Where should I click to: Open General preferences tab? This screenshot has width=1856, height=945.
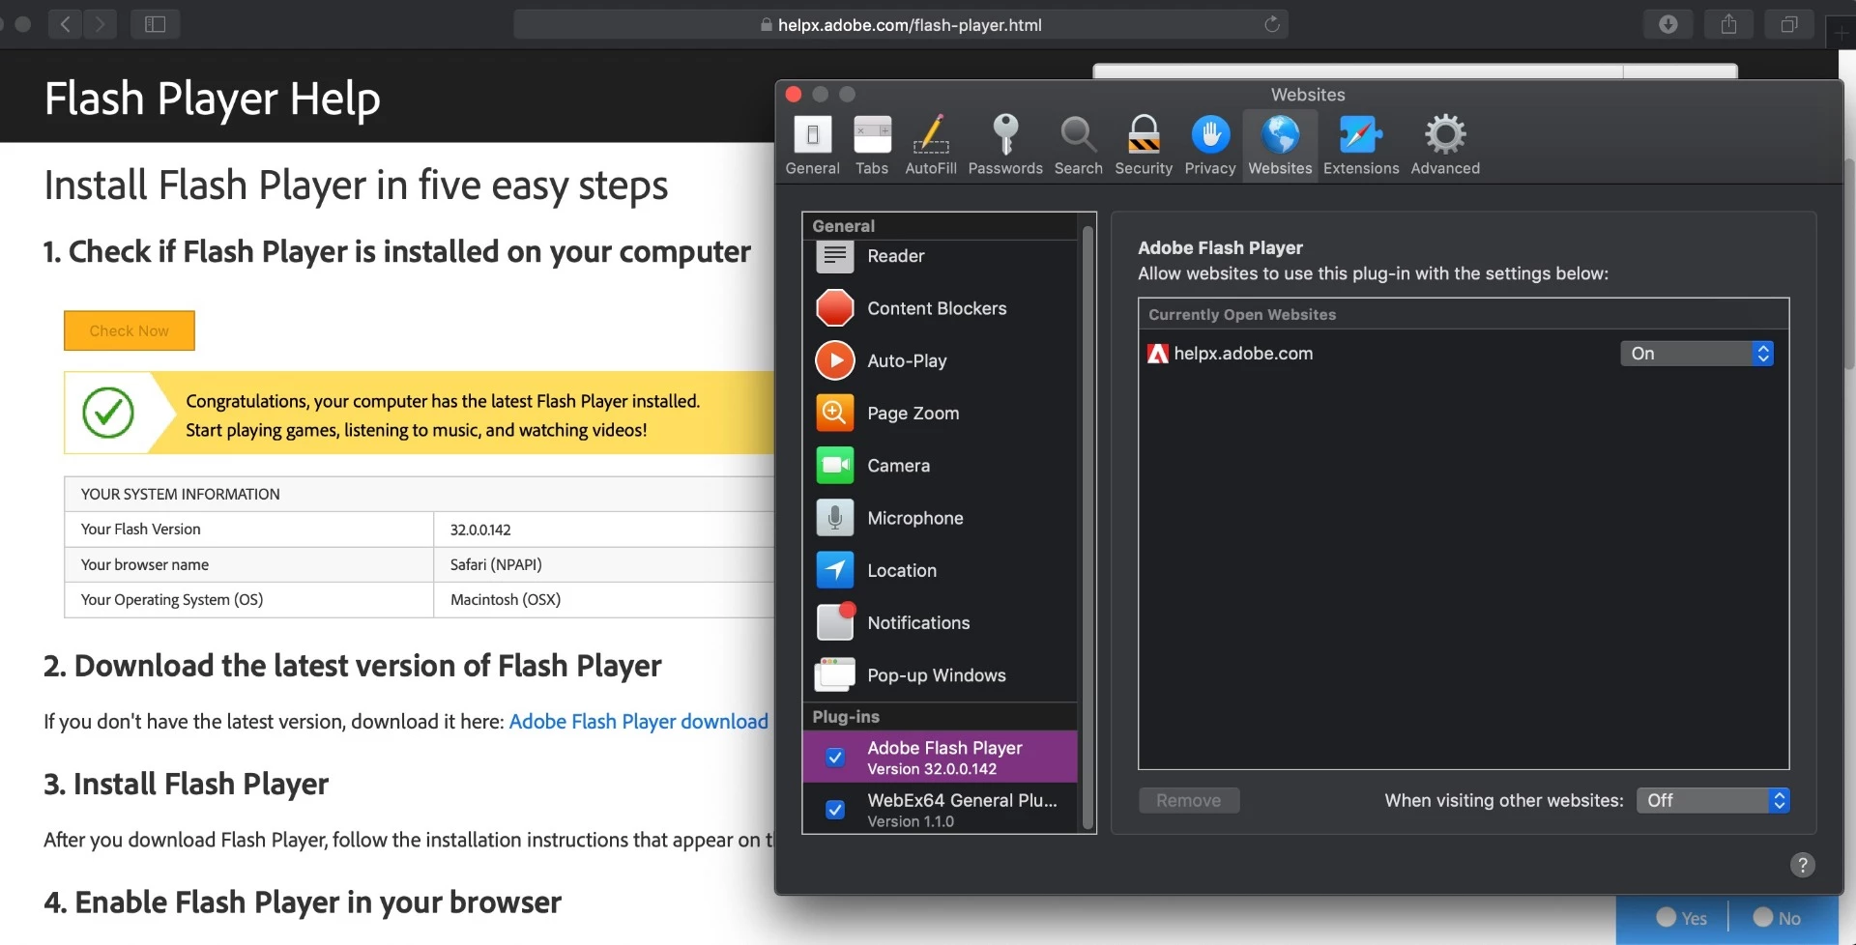[812, 146]
